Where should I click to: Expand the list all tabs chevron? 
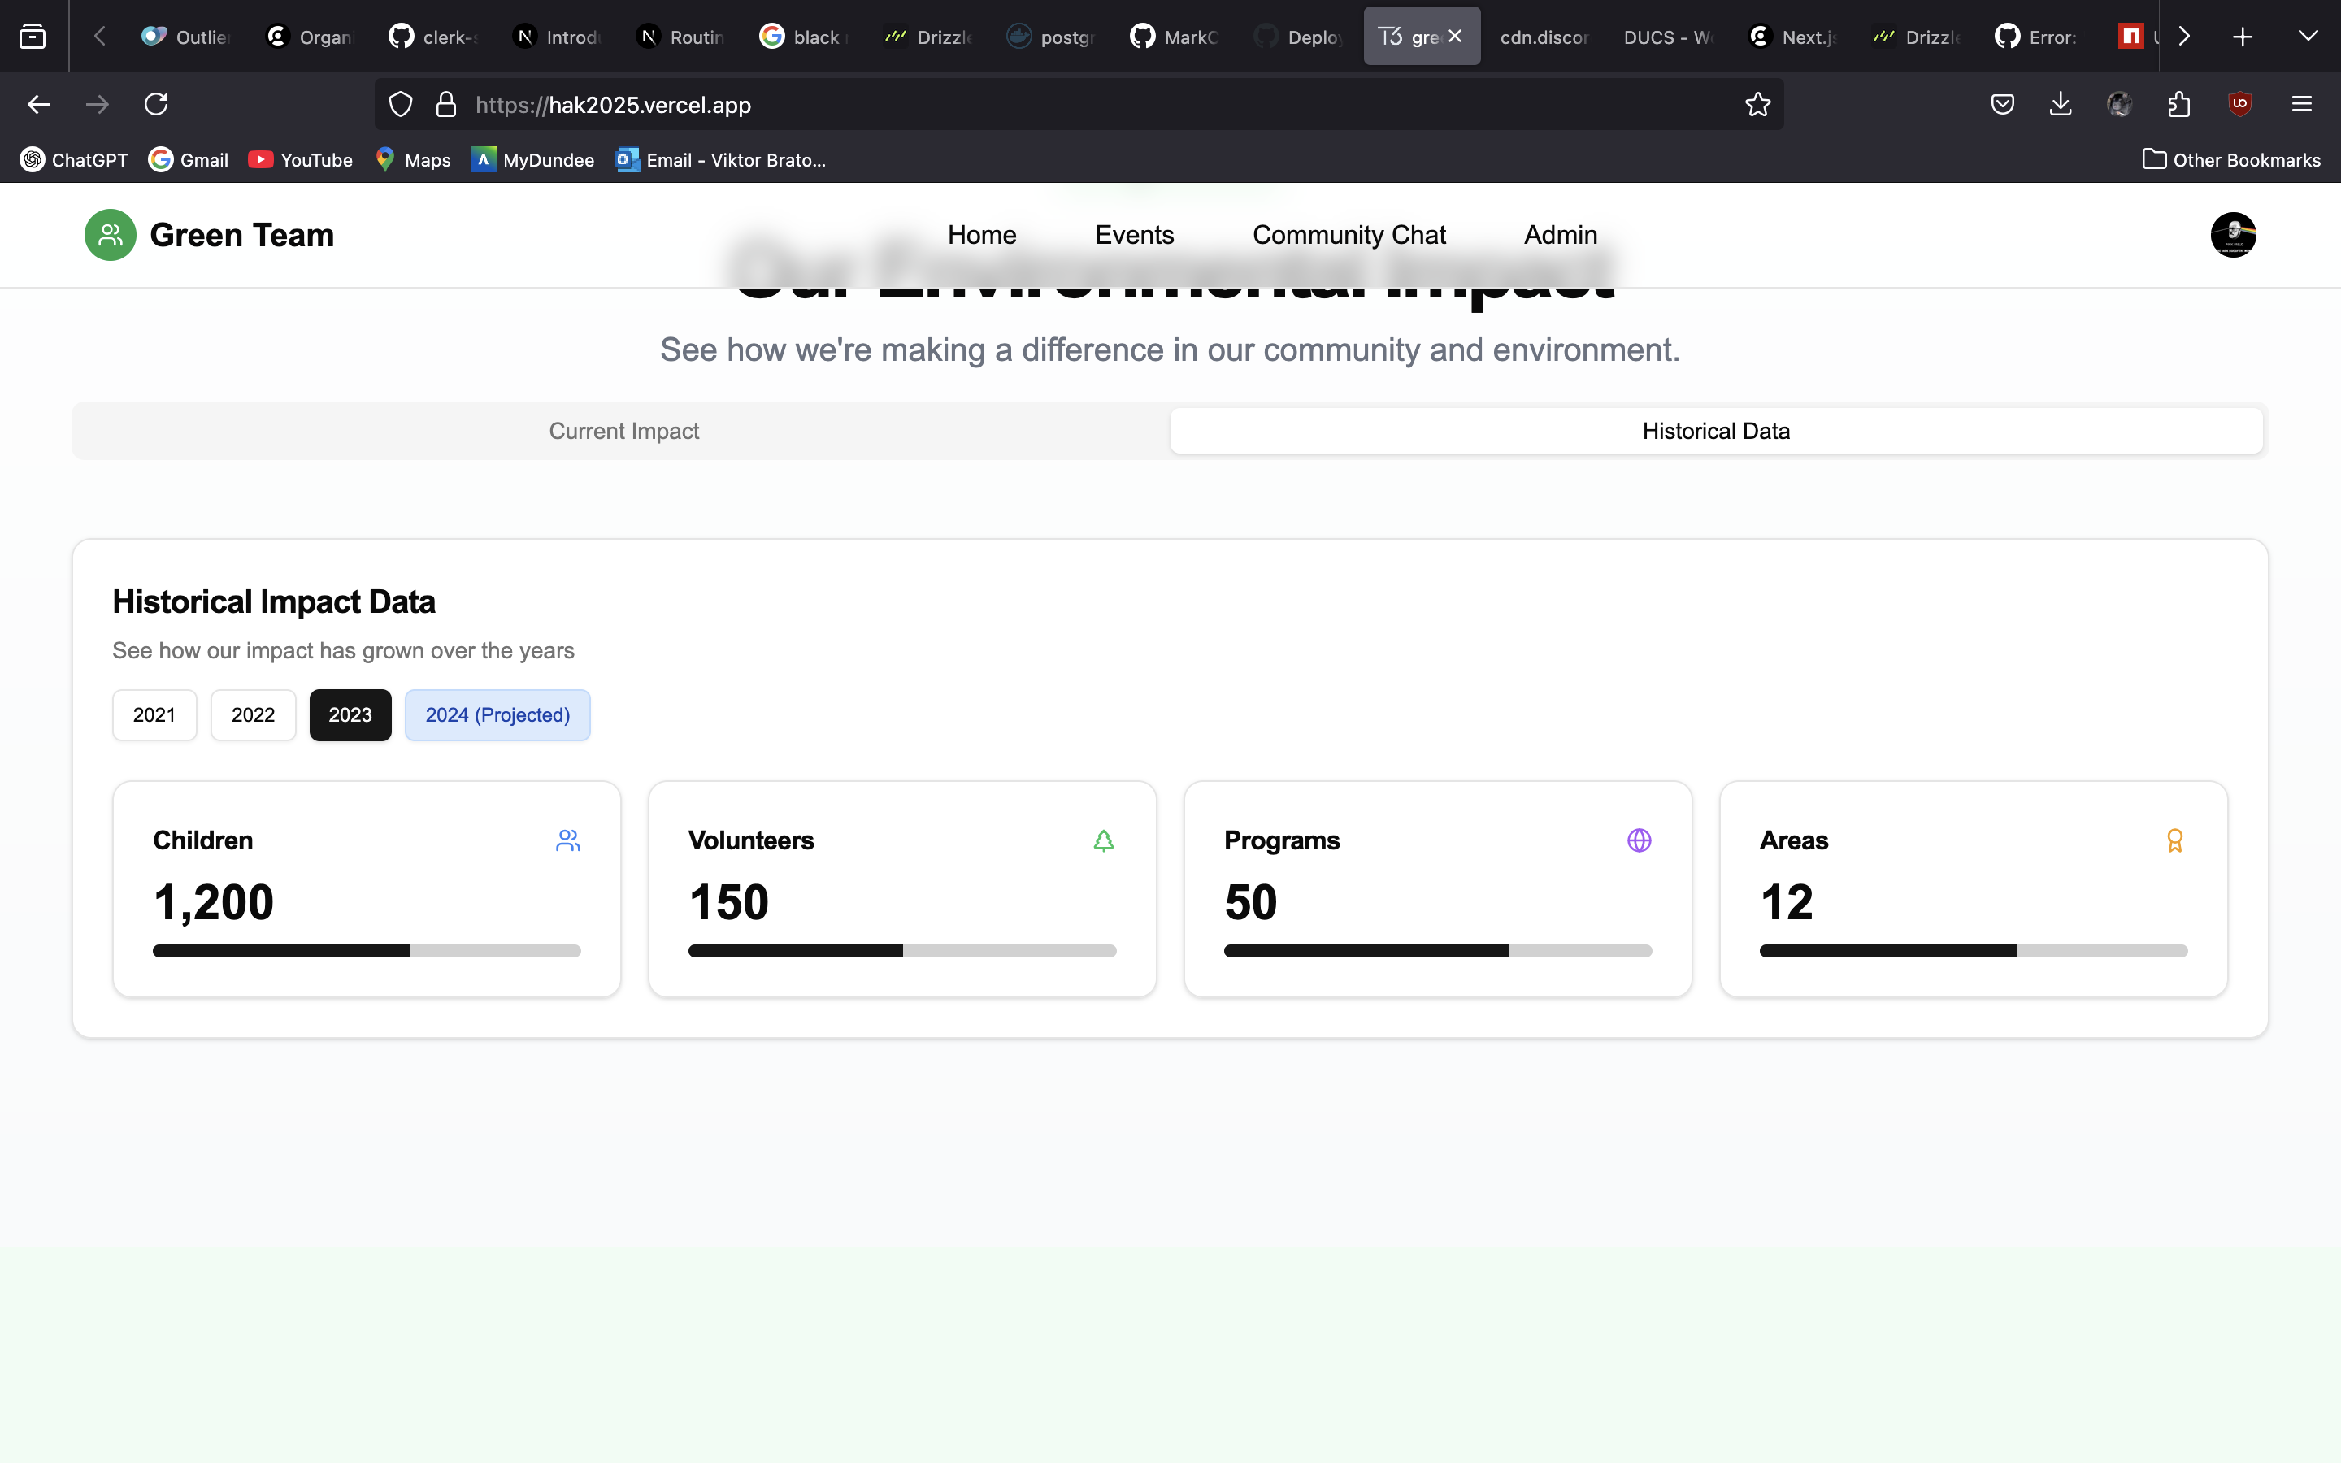point(2308,37)
